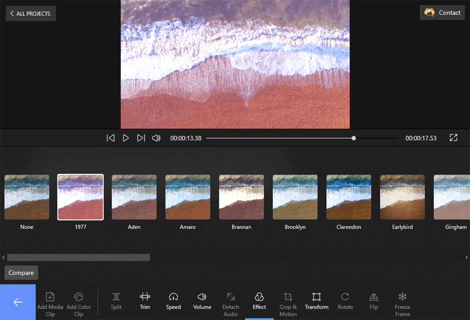470x320 pixels.
Task: Enter fullscreen preview mode
Action: click(454, 137)
